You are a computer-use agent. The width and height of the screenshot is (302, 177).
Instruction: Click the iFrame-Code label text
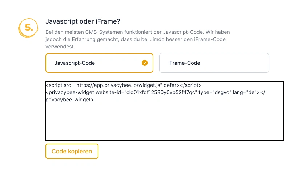pos(184,63)
